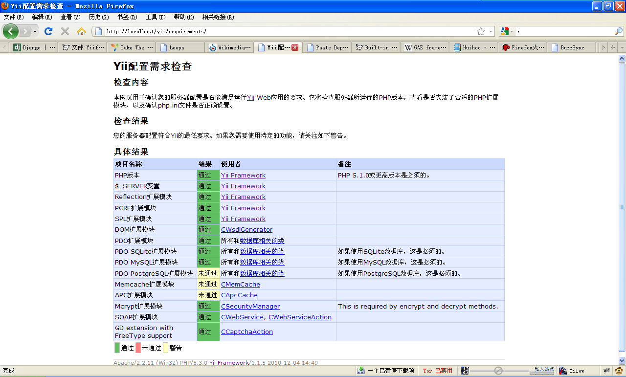This screenshot has width=626, height=377.
Task: Open the CWsdlGenerator link
Action: click(x=246, y=230)
